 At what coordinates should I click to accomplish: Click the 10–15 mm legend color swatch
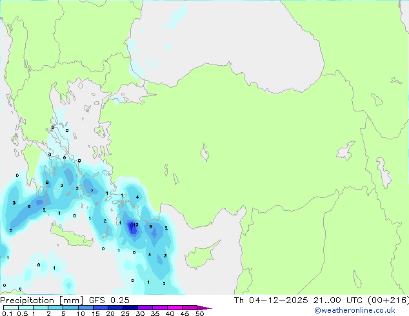click(x=85, y=308)
